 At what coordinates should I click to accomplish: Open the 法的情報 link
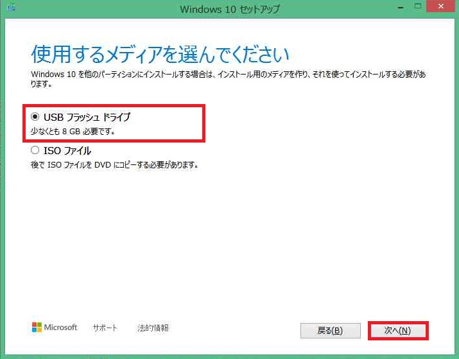(153, 328)
